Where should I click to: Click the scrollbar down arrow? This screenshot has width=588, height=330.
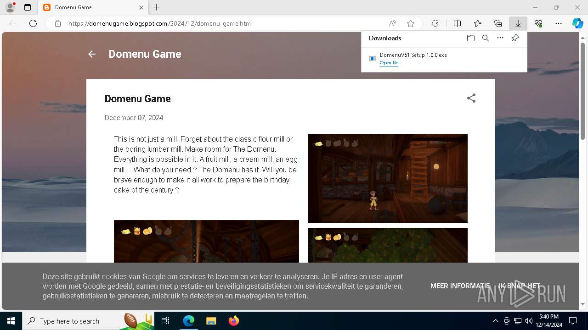(x=583, y=304)
